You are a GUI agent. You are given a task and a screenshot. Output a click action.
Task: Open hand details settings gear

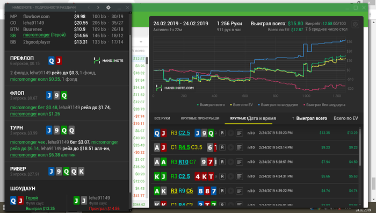(109, 8)
